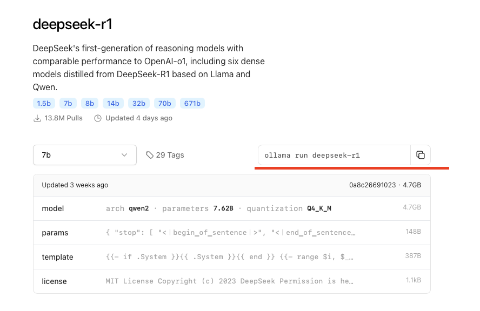Open the 7b version dropdown
The image size is (480, 311).
click(x=84, y=155)
